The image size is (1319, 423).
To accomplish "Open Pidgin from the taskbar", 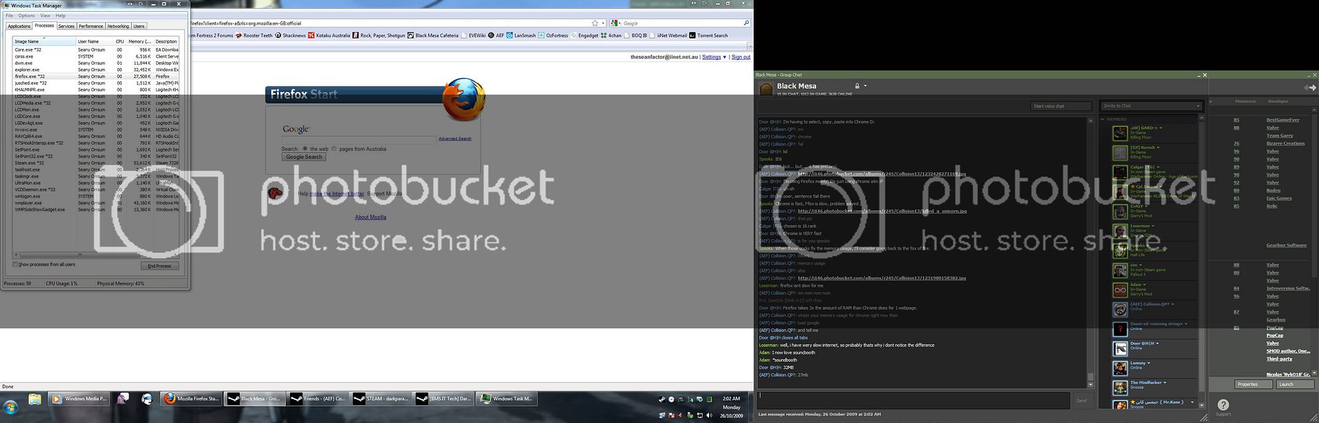I will tap(123, 398).
